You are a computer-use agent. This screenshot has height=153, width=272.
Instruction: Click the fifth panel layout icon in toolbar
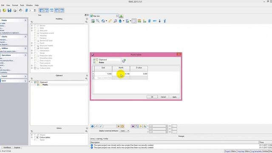click(62, 10)
